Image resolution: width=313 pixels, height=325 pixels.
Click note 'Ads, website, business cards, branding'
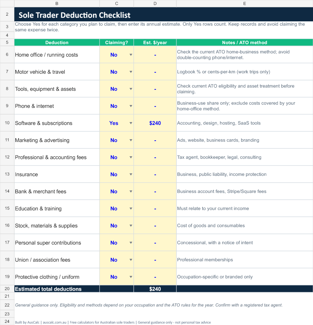[x=218, y=140]
